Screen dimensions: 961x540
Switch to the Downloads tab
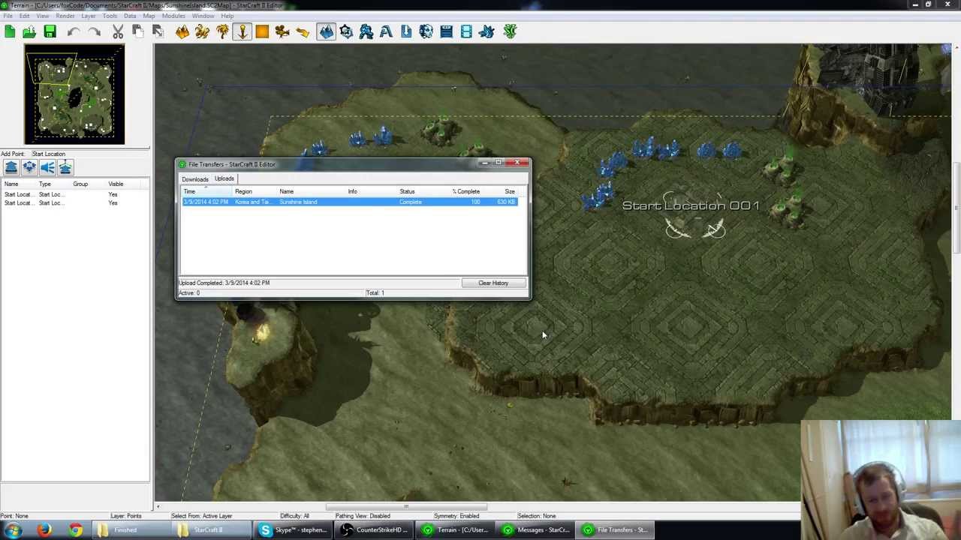[194, 179]
